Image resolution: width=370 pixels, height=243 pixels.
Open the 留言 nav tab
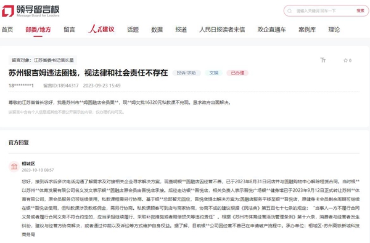(69, 30)
